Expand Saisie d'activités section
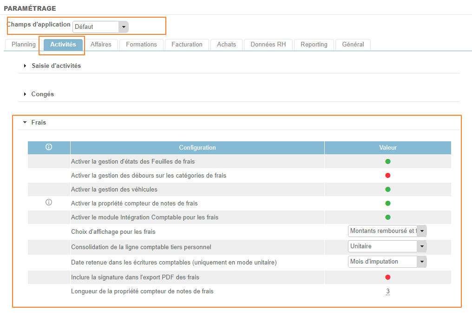Screen dimensions: 472x317 click(56, 66)
